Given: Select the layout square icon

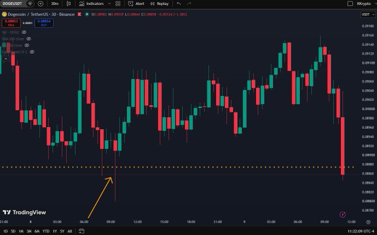Looking at the screenshot, I should tap(350, 4).
